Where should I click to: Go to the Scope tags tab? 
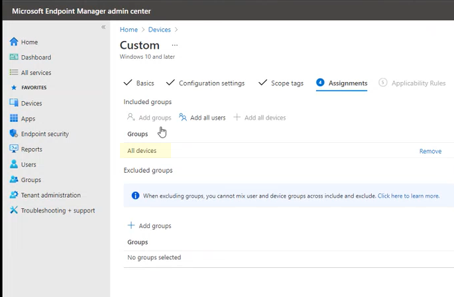pos(286,83)
